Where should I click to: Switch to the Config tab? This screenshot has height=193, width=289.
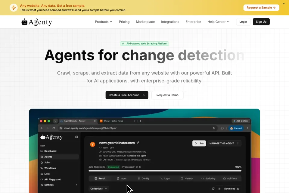(143, 179)
